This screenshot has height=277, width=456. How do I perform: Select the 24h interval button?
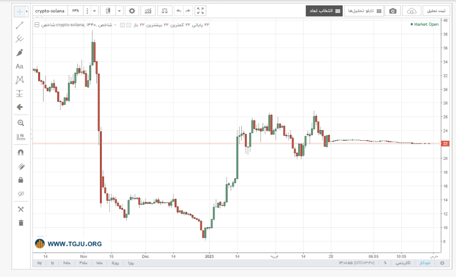[x=75, y=11]
